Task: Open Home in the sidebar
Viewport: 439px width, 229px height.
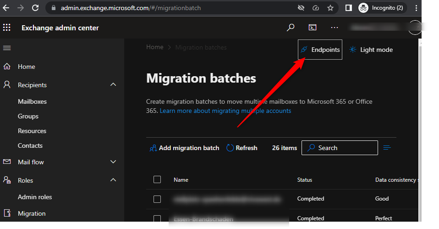Action: [x=26, y=67]
